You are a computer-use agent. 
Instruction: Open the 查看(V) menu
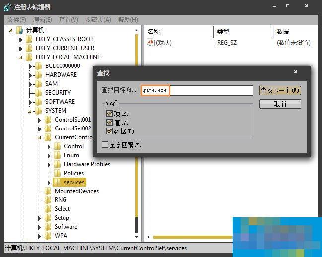(68, 20)
